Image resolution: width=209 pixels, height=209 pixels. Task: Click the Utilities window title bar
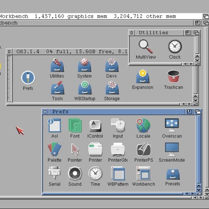(x=159, y=33)
